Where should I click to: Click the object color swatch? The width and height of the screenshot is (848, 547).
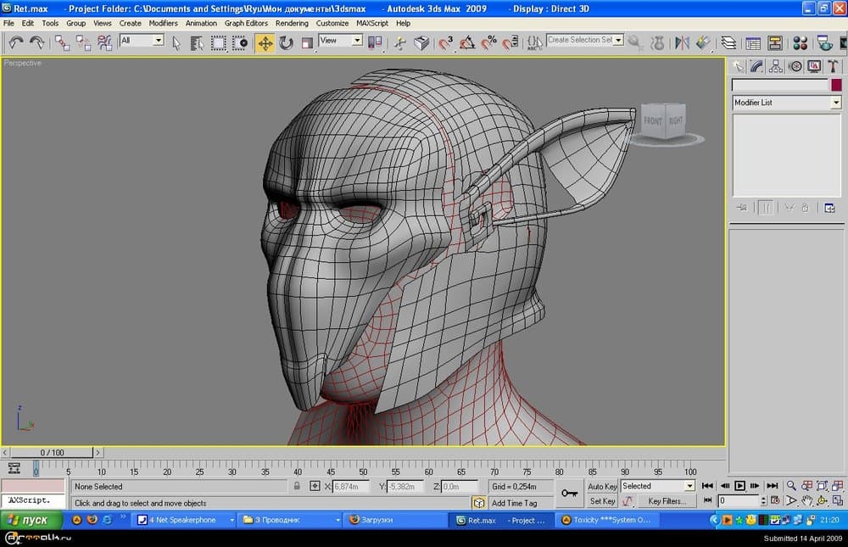coord(836,85)
